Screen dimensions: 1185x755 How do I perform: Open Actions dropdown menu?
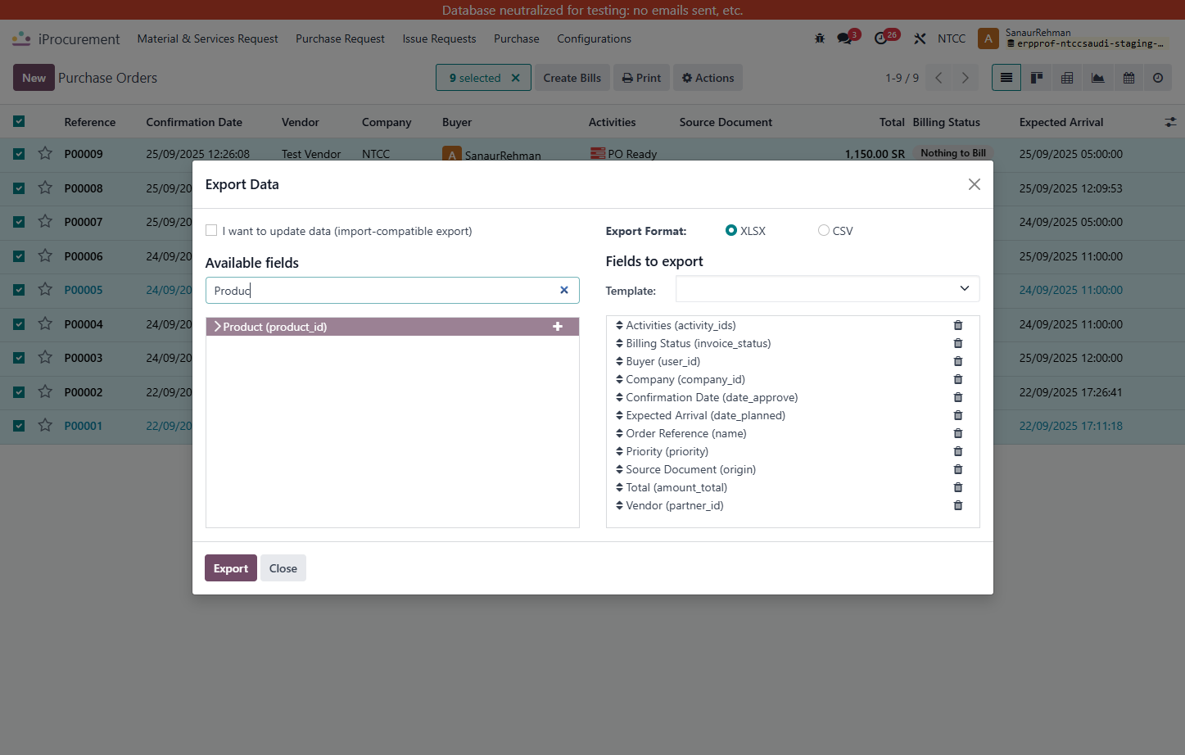(x=708, y=78)
